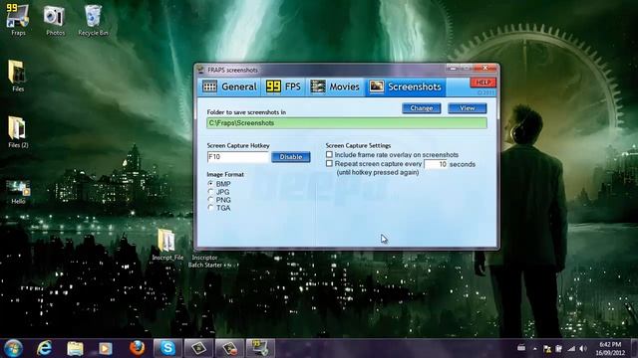Open the red HELP button
The width and height of the screenshot is (638, 358).
pos(482,83)
